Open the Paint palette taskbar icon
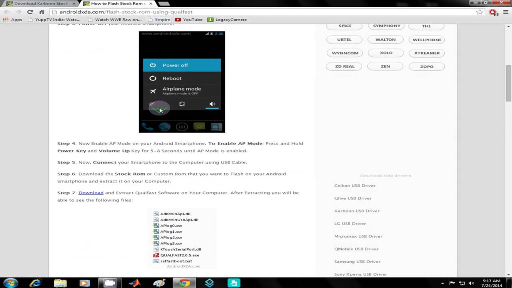 click(159, 283)
